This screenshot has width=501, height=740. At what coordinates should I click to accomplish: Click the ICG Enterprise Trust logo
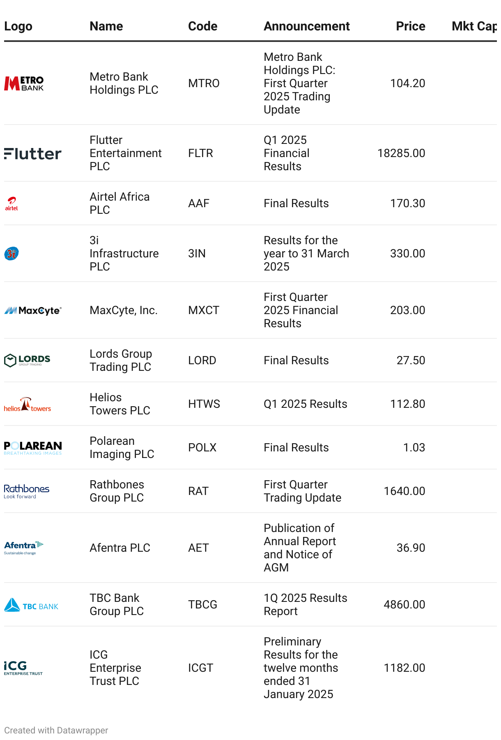click(23, 668)
